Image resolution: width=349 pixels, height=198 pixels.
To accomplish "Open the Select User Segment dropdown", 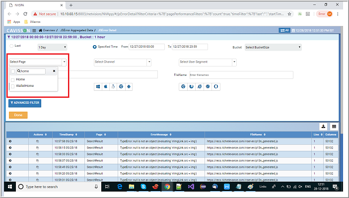I will point(208,62).
